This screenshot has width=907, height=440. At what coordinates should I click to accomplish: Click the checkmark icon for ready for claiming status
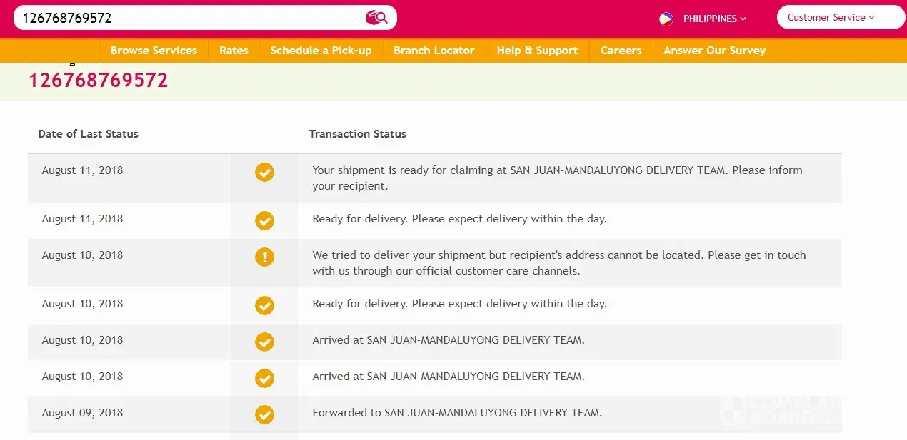coord(264,172)
